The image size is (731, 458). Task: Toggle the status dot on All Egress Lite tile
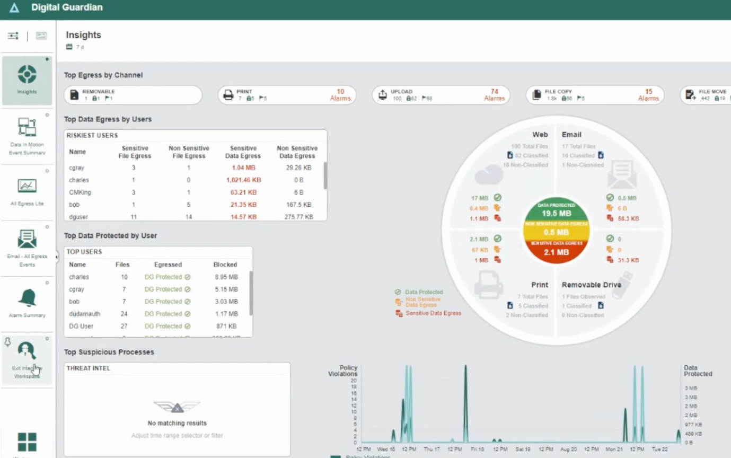[x=47, y=171]
